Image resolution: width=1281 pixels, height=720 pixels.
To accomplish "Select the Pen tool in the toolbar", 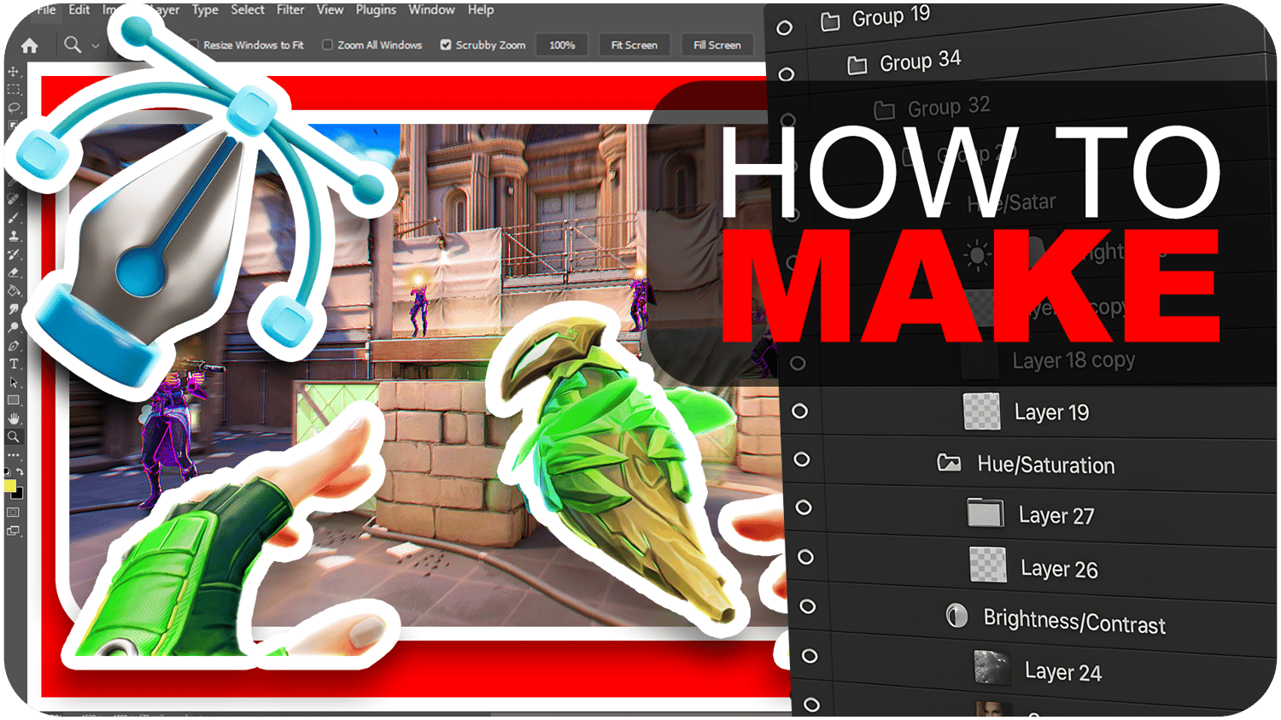I will click(x=14, y=346).
